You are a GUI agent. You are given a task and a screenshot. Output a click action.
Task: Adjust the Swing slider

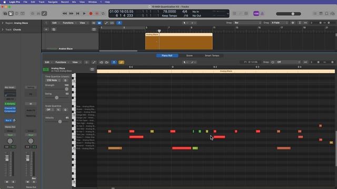[57, 98]
